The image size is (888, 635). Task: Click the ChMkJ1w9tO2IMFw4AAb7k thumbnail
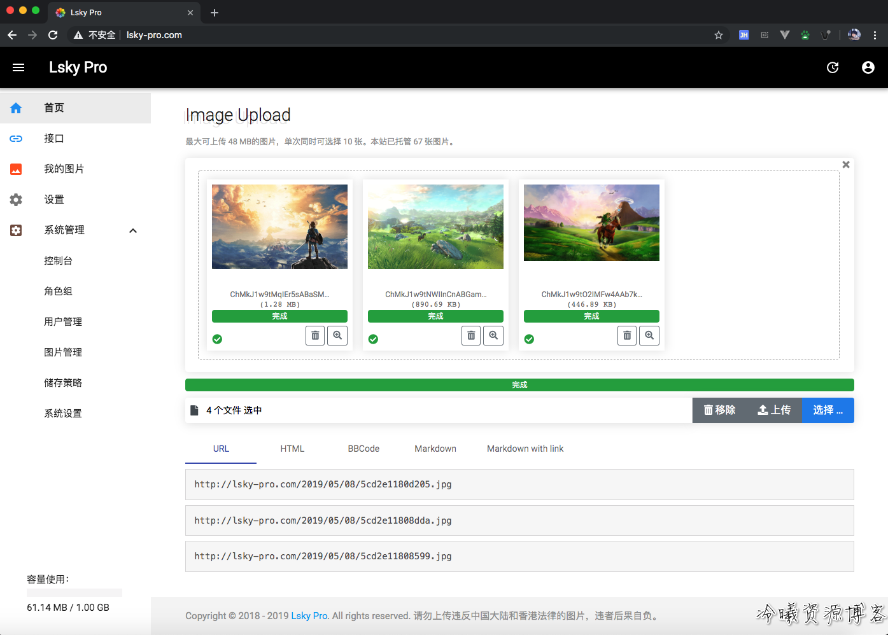point(591,223)
